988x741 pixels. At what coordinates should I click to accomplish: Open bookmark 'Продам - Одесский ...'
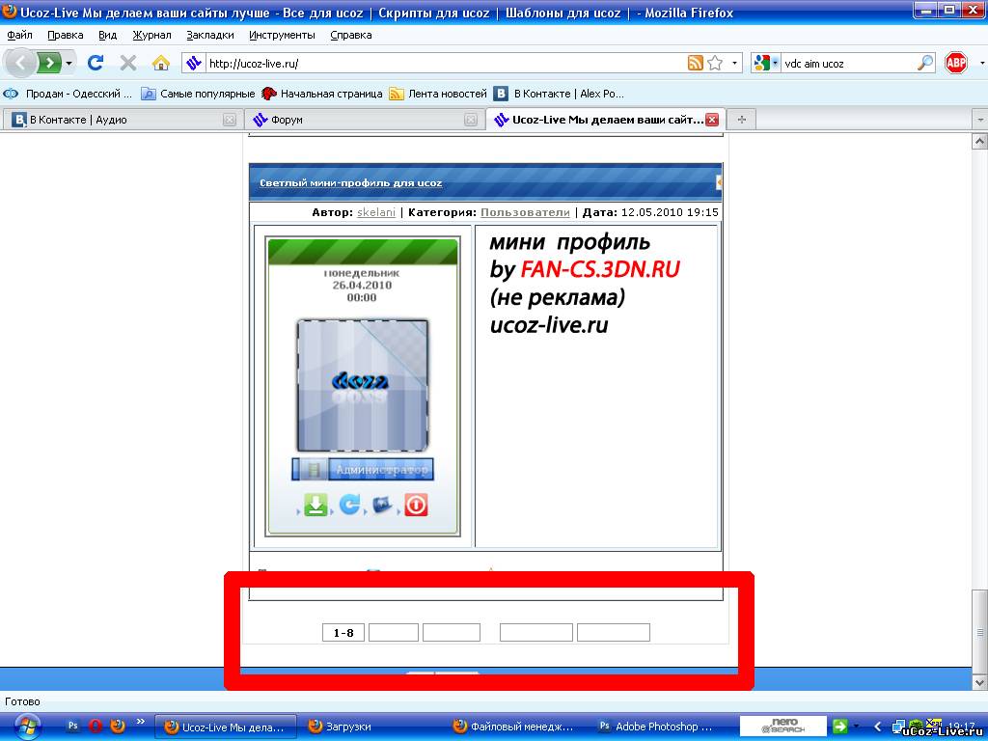coord(68,94)
